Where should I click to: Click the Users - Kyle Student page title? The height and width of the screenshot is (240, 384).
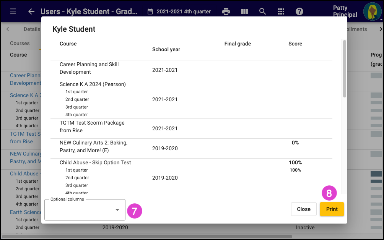[x=89, y=11]
